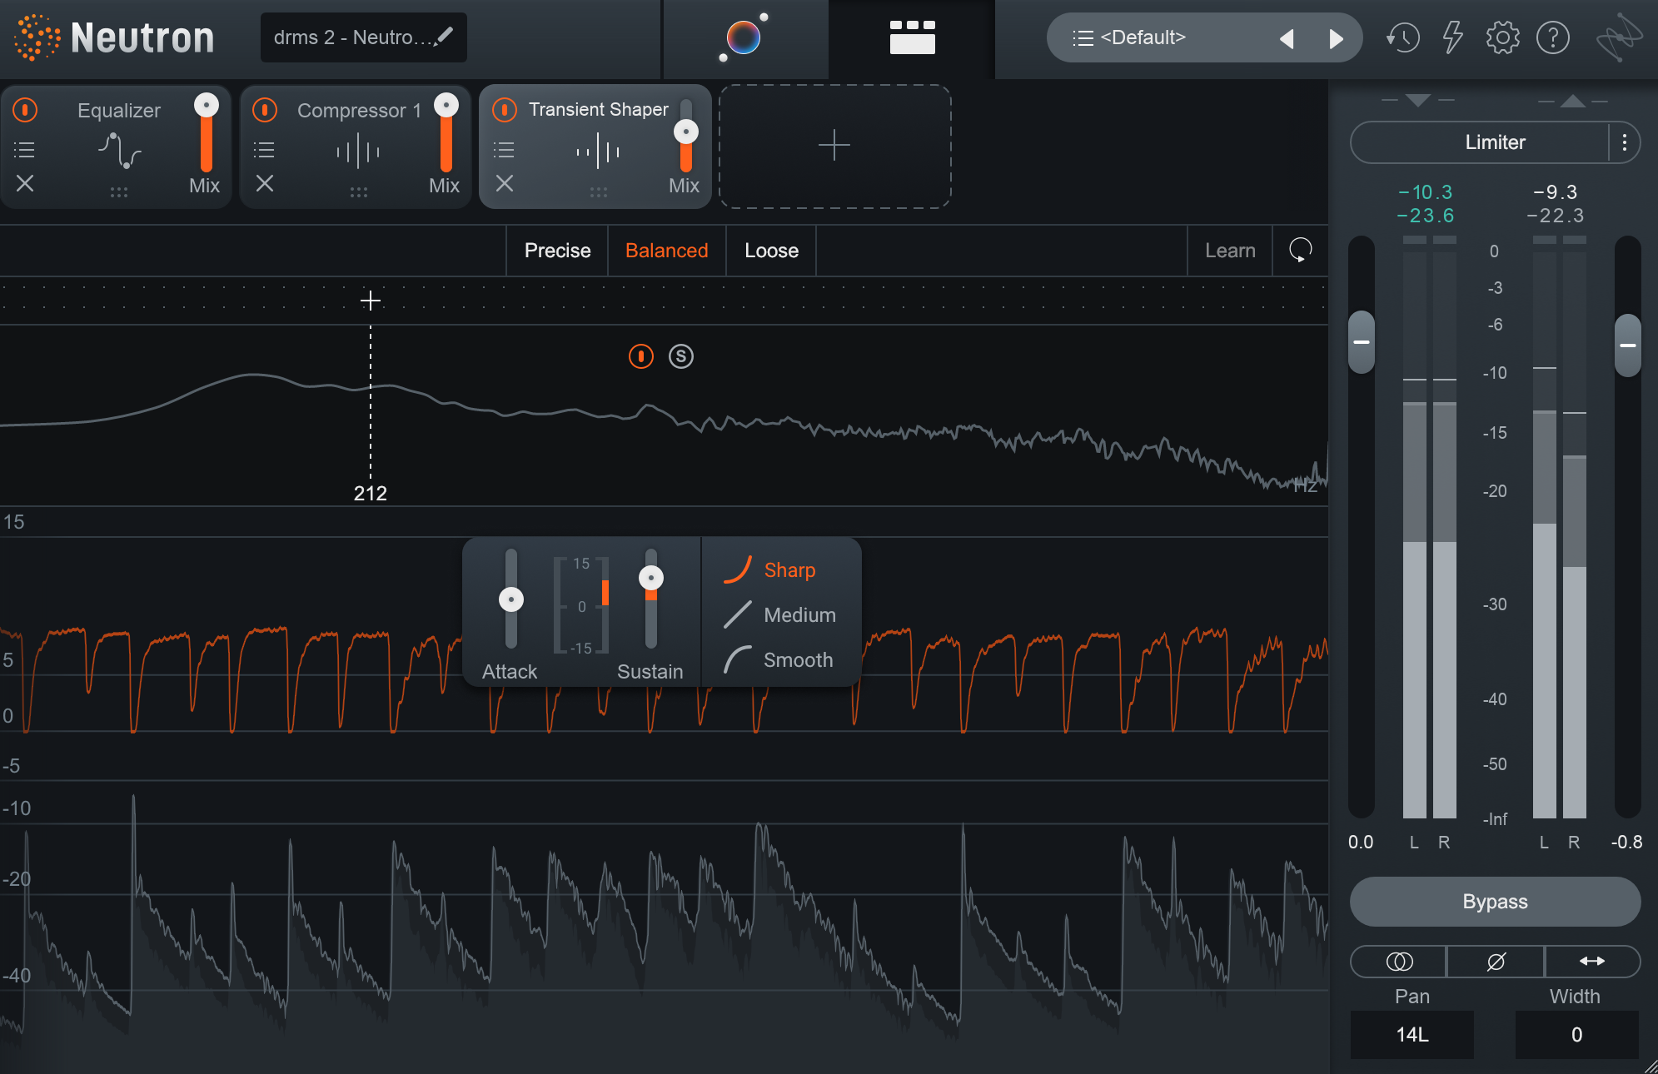Open the Equalizer presets list icon
The height and width of the screenshot is (1074, 1658).
click(25, 150)
